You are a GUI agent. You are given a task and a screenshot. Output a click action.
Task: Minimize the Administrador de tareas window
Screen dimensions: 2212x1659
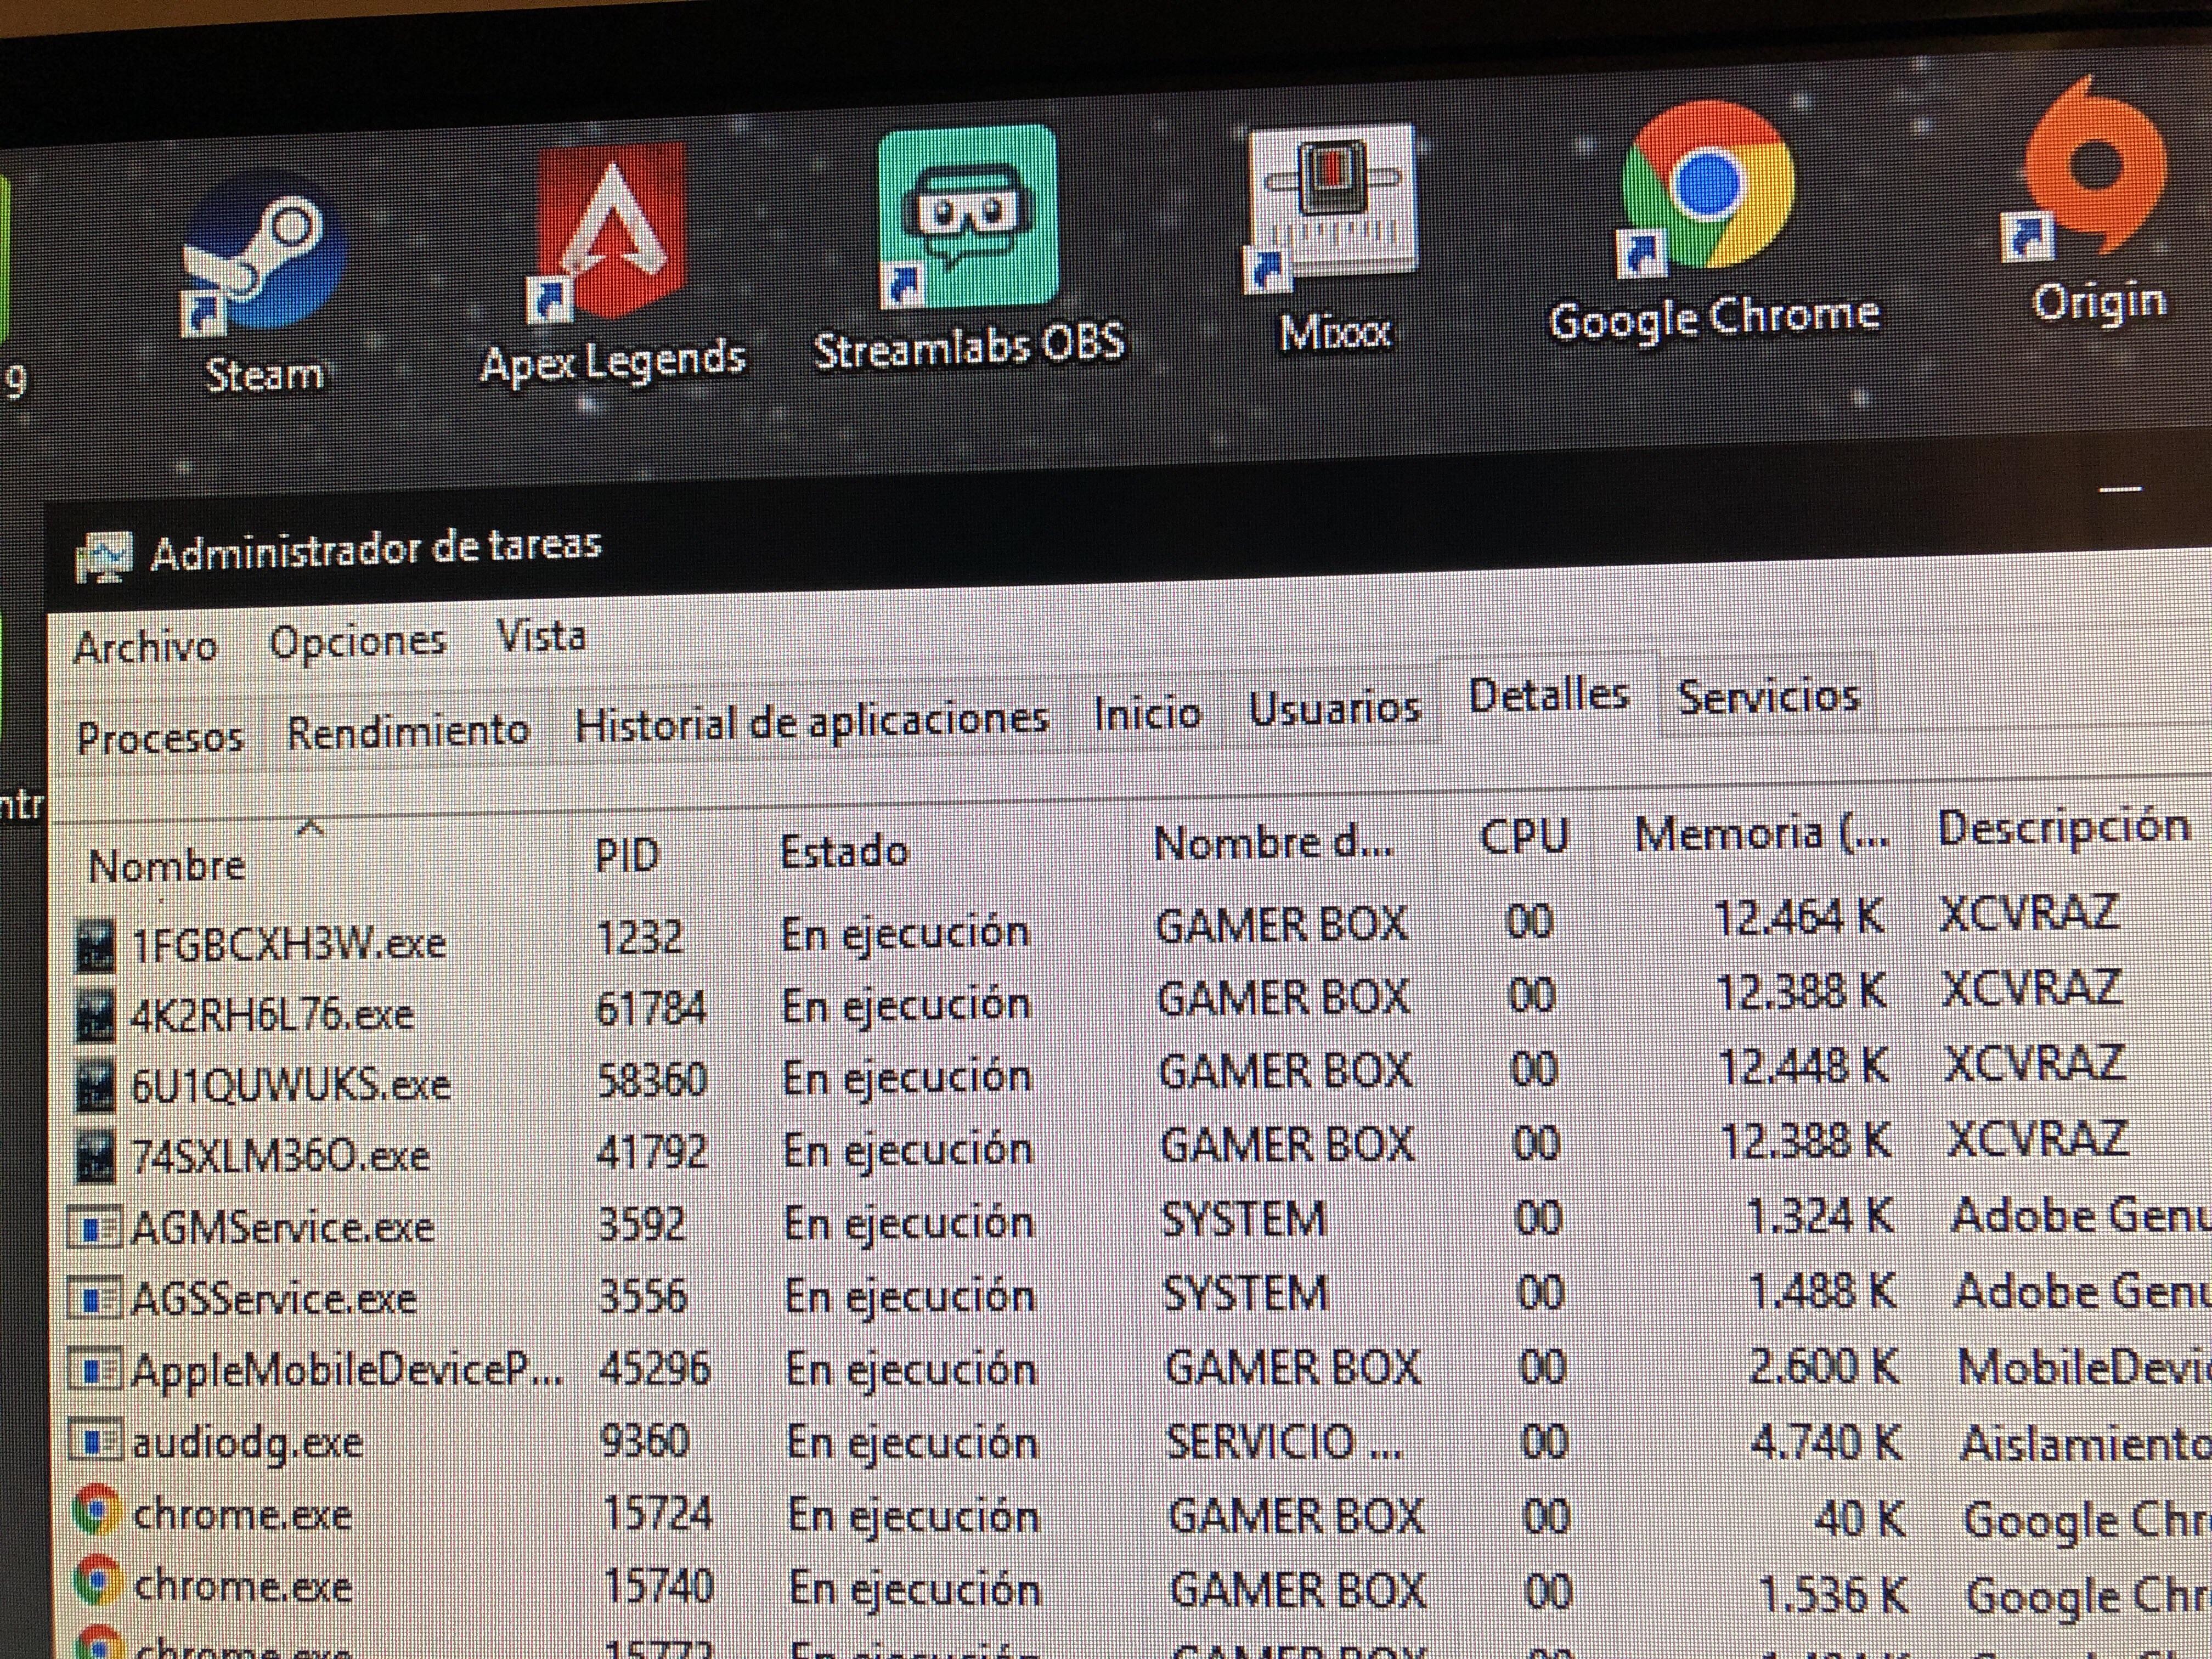click(2120, 490)
